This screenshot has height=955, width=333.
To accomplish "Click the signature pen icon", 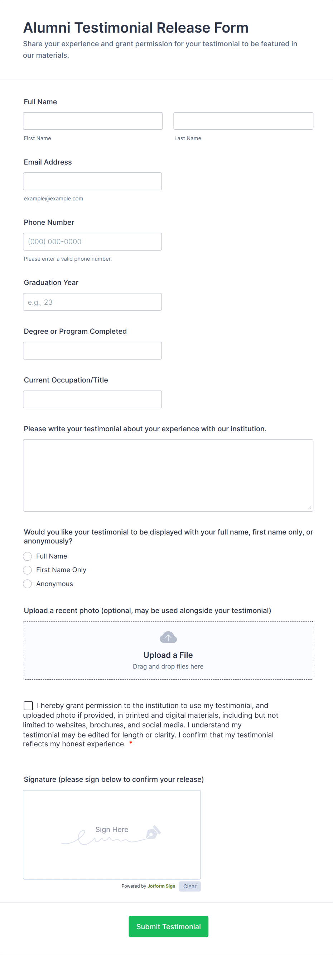I will click(153, 832).
